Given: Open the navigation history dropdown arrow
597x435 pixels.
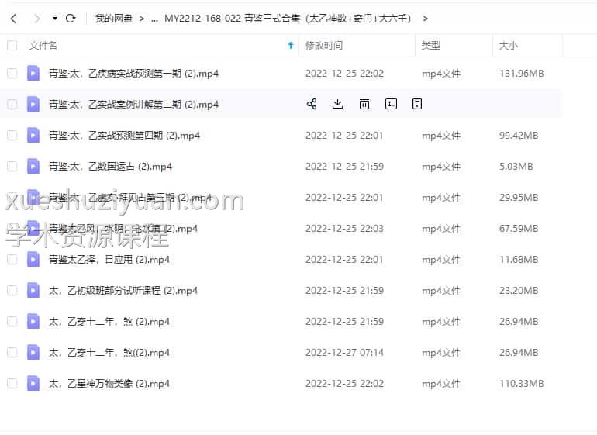Looking at the screenshot, I should tap(54, 18).
